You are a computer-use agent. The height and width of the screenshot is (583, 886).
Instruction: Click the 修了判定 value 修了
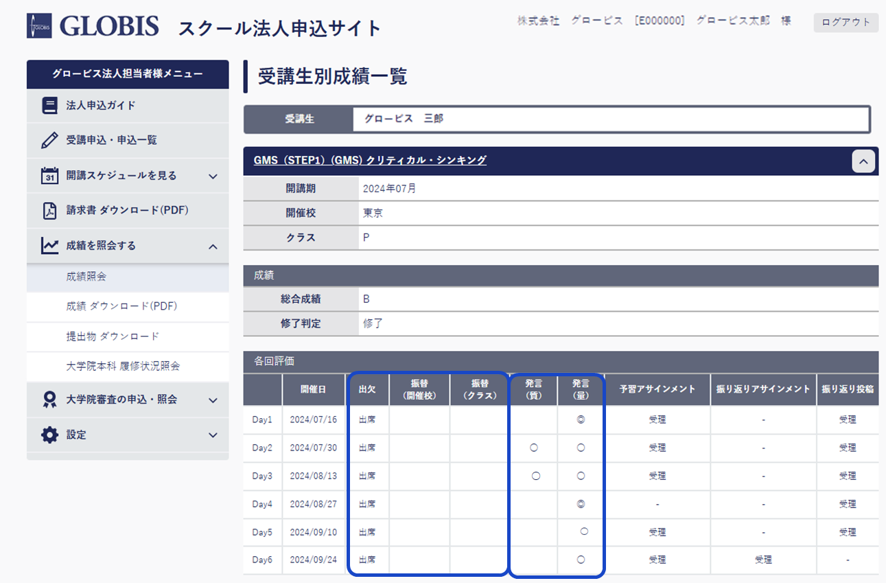373,323
